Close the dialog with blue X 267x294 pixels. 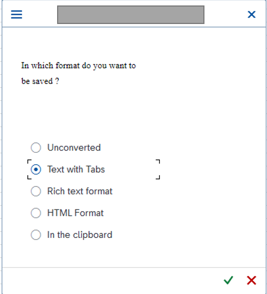click(251, 14)
